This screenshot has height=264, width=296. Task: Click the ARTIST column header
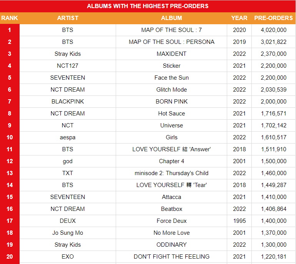click(68, 18)
